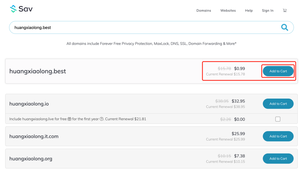Open the Domains menu
The width and height of the screenshot is (304, 171).
(x=204, y=10)
